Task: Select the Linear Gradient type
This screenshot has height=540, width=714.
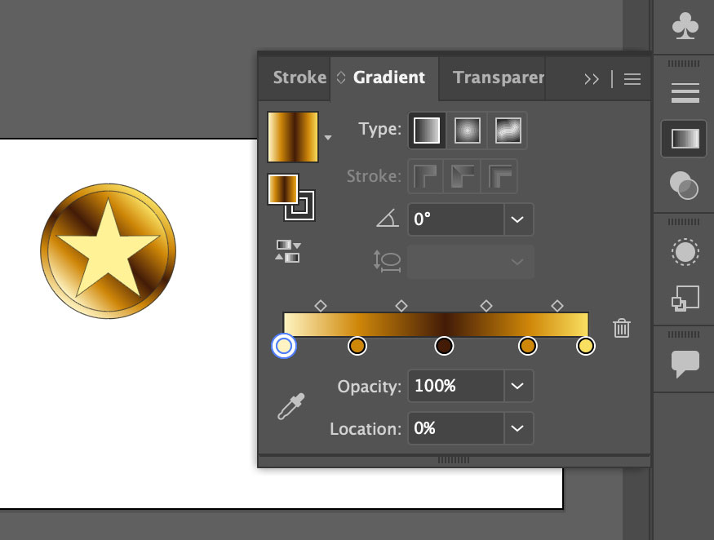Action: point(427,130)
